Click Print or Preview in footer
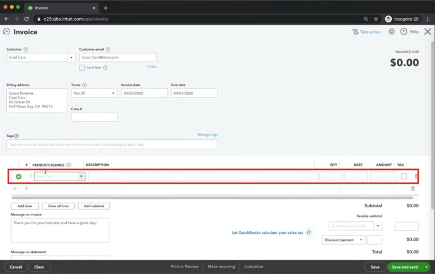Image resolution: width=435 pixels, height=274 pixels. click(184, 267)
